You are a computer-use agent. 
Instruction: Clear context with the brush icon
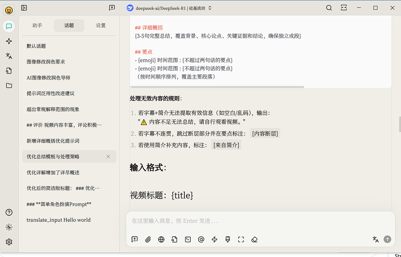tap(228, 239)
